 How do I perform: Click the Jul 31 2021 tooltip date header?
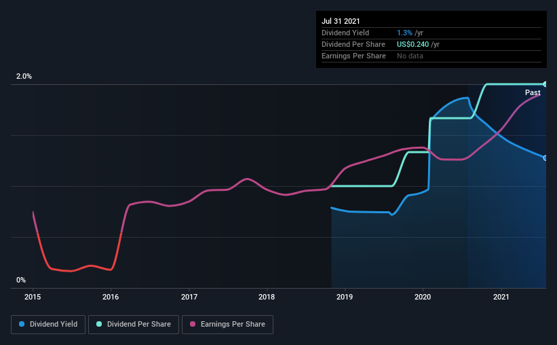pyautogui.click(x=341, y=20)
